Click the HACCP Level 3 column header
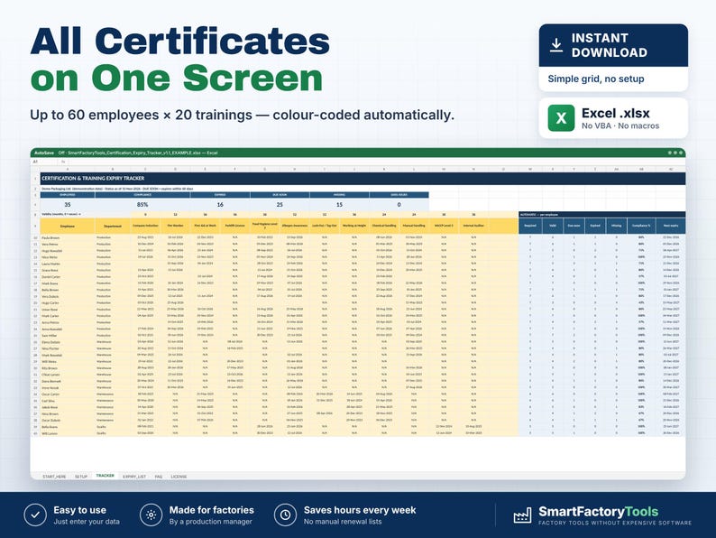 click(444, 226)
